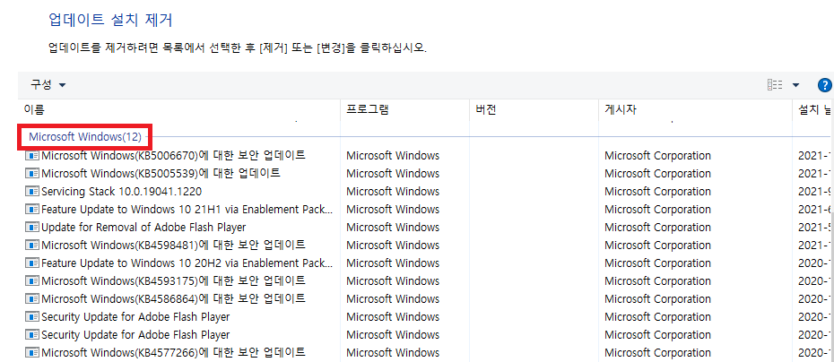Click the Servicing Stack 10.0.19041.1220 row icon

(32, 192)
